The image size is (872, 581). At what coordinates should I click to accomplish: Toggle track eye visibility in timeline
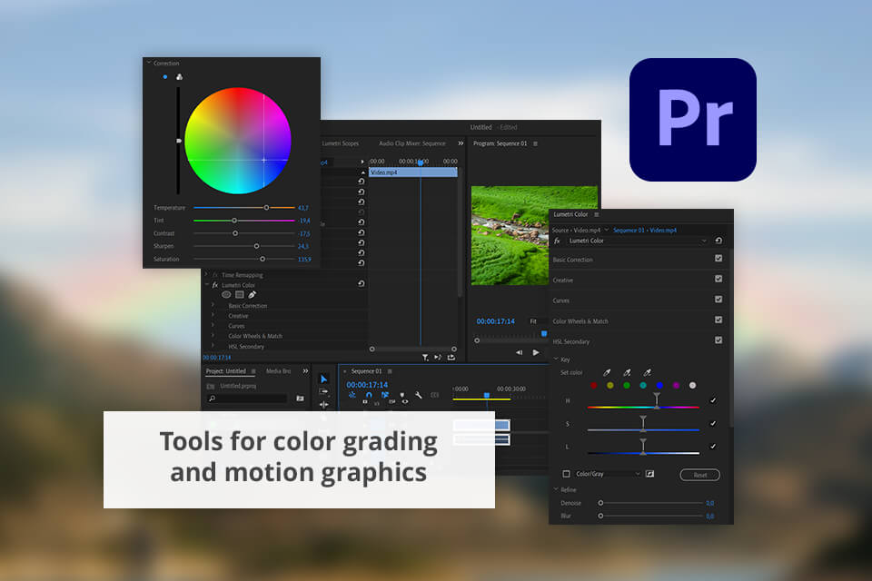pyautogui.click(x=405, y=402)
